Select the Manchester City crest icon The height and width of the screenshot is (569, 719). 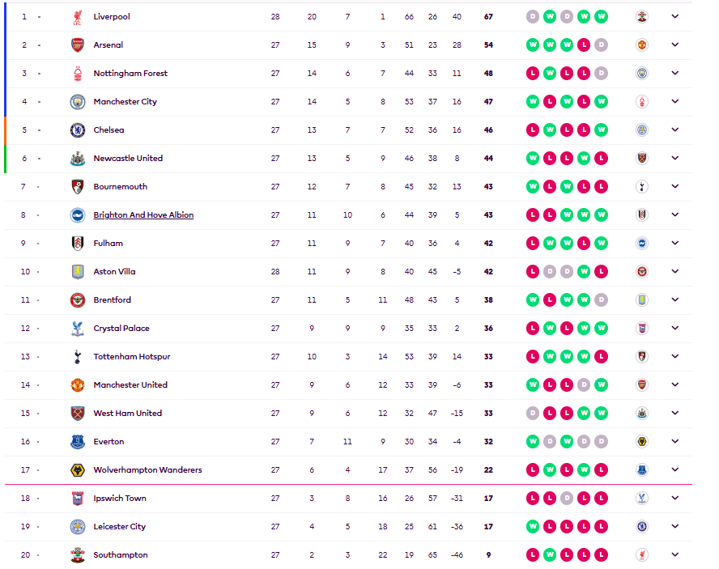pos(78,102)
